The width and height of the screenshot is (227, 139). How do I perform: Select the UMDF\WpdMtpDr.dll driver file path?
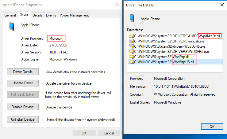point(177,36)
